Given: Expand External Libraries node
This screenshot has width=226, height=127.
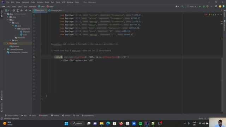Looking at the screenshot, I should pos(5,49).
